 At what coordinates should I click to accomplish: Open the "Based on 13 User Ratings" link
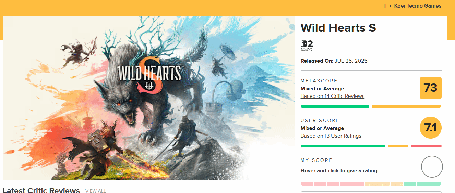coord(331,136)
